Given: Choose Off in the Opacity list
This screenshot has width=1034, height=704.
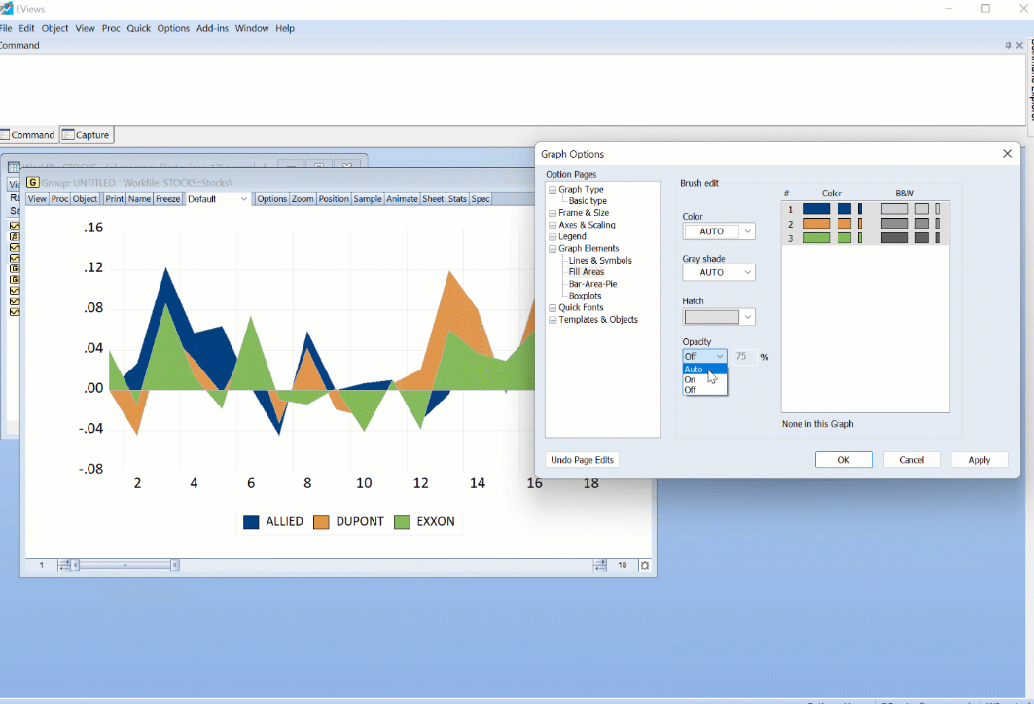Looking at the screenshot, I should [705, 390].
